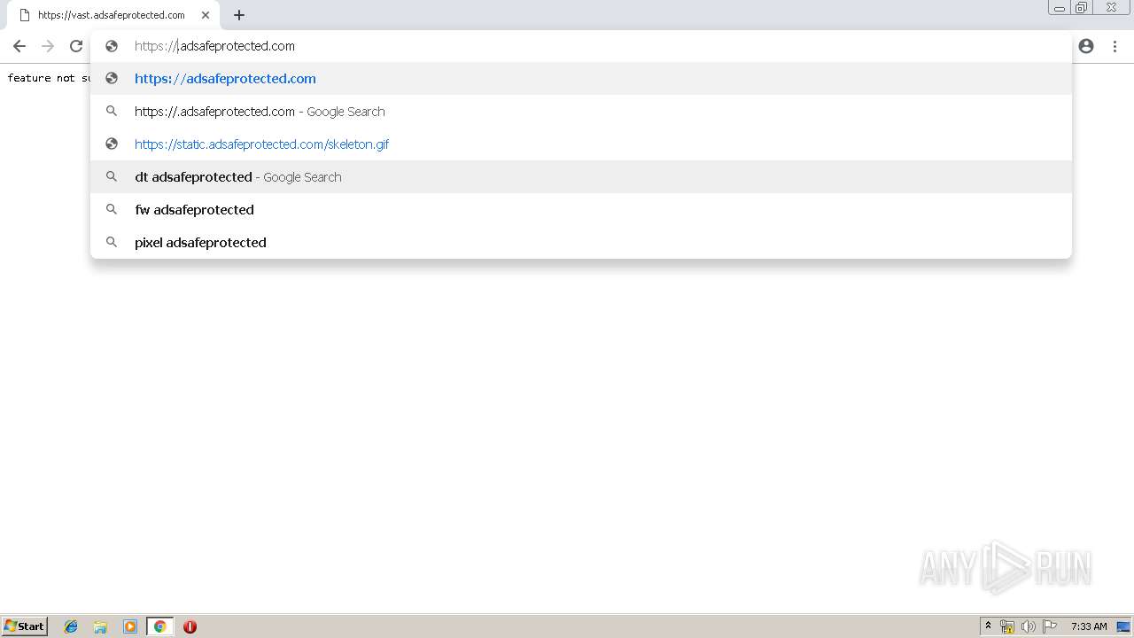Viewport: 1134px width, 638px height.
Task: Select the 'fw adsafeprotected' search suggestion
Action: point(581,210)
